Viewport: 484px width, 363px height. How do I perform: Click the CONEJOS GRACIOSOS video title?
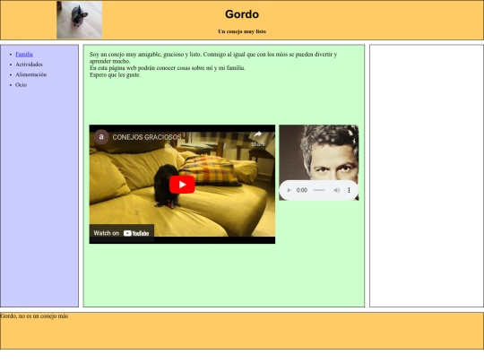click(x=147, y=137)
